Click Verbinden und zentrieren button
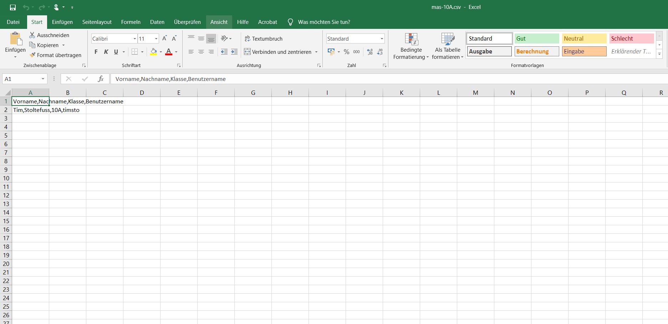Viewport: 668px width, 324px height. tap(277, 52)
